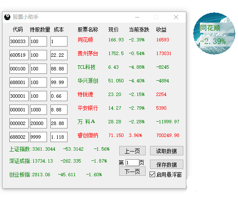The width and height of the screenshot is (238, 198).
Task: Click the 同花顺 floating widget circle
Action: pos(214,34)
